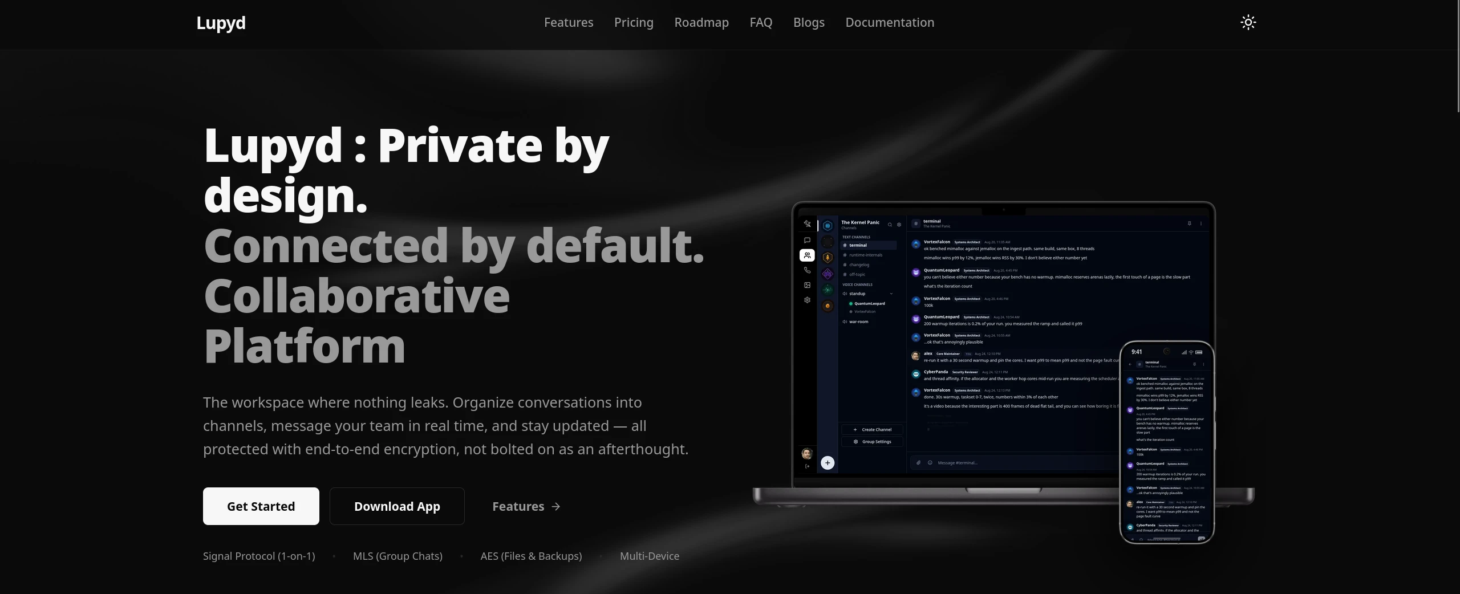Toggle the light/dark theme sun icon

(1248, 22)
